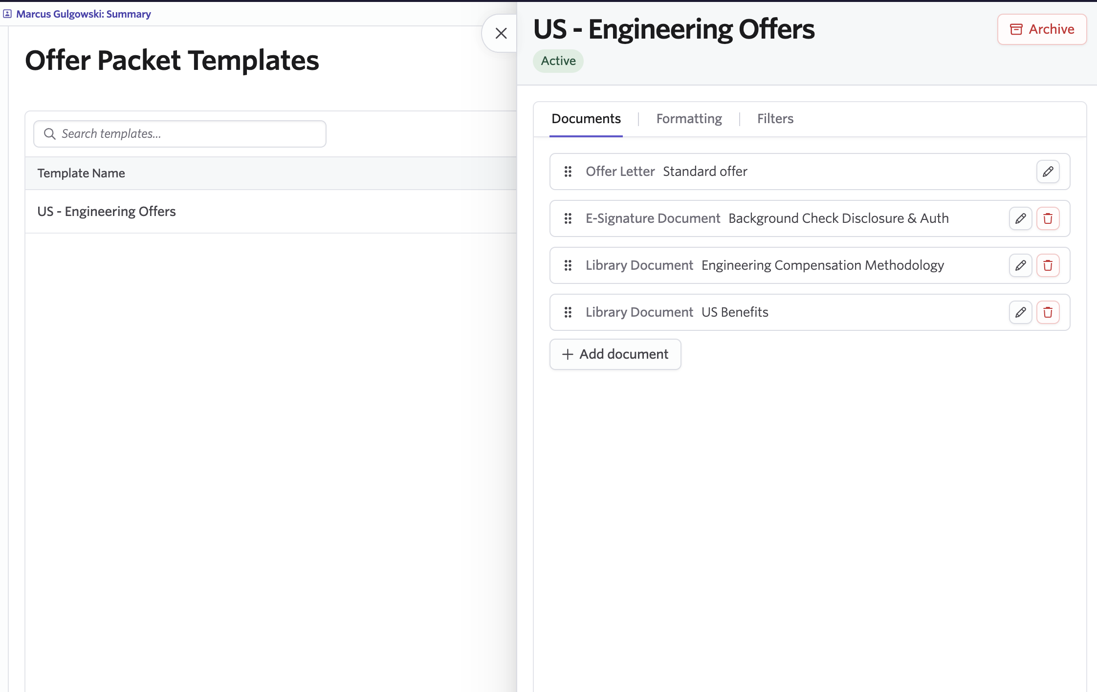Open Marcus Gulgowski: Summary link
1097x692 pixels.
tap(84, 14)
